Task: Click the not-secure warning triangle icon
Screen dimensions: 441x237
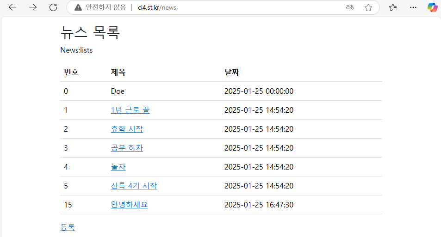Action: point(78,7)
